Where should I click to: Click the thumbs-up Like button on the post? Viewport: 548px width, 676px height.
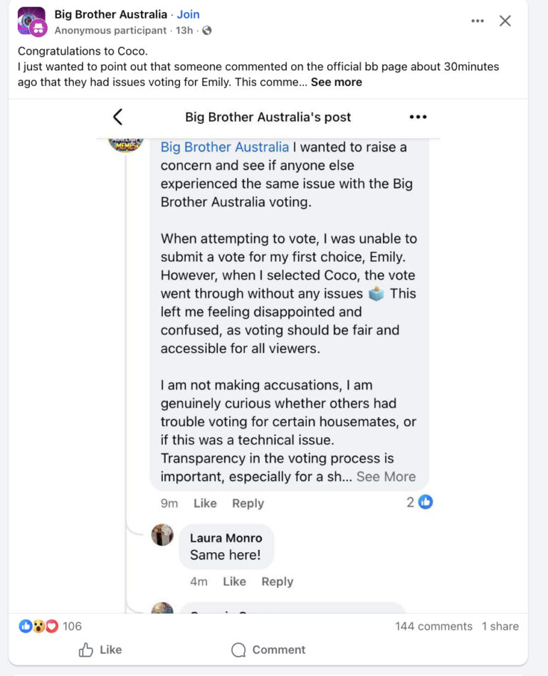pos(100,650)
